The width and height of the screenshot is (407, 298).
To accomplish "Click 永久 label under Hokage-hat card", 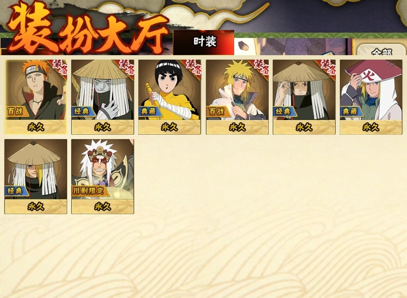I will click(371, 127).
